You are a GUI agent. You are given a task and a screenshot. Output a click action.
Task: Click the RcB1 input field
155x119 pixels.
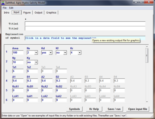coord(32,90)
